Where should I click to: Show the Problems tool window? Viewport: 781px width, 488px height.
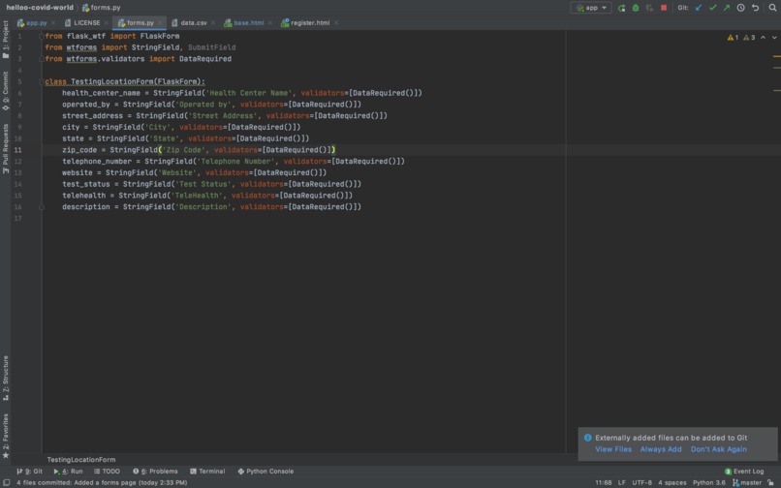pos(155,472)
